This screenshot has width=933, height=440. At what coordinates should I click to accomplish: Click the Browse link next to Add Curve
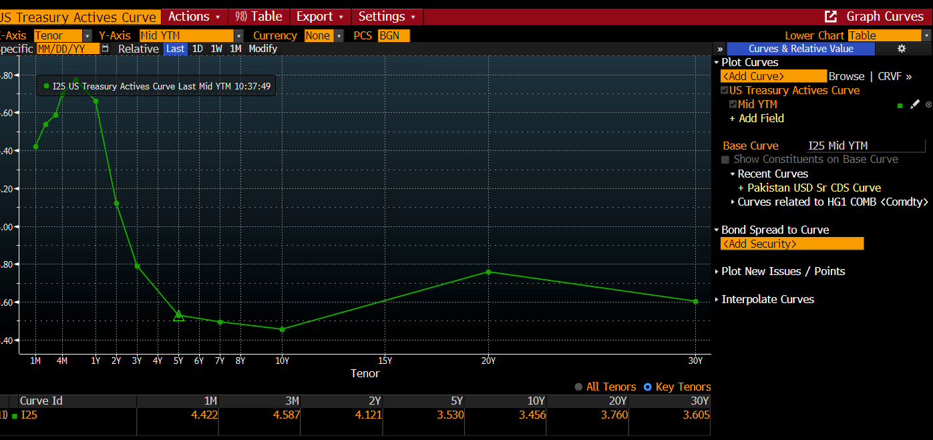tap(846, 76)
